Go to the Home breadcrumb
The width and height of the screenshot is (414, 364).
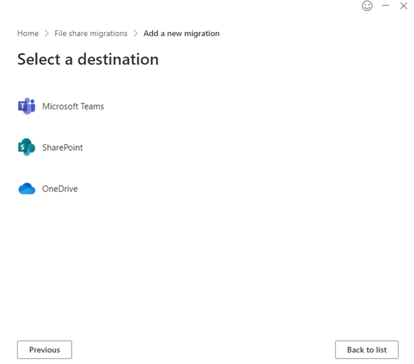click(28, 33)
